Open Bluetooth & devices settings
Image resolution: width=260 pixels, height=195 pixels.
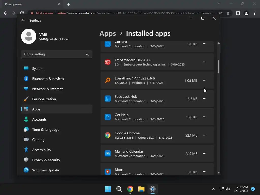coord(57,79)
